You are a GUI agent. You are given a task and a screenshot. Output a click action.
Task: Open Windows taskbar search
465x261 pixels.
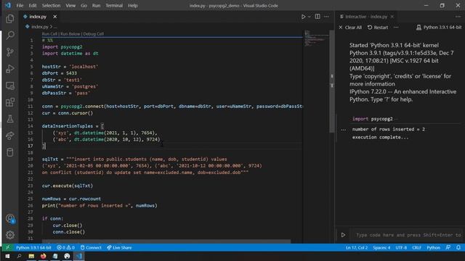coord(20,256)
